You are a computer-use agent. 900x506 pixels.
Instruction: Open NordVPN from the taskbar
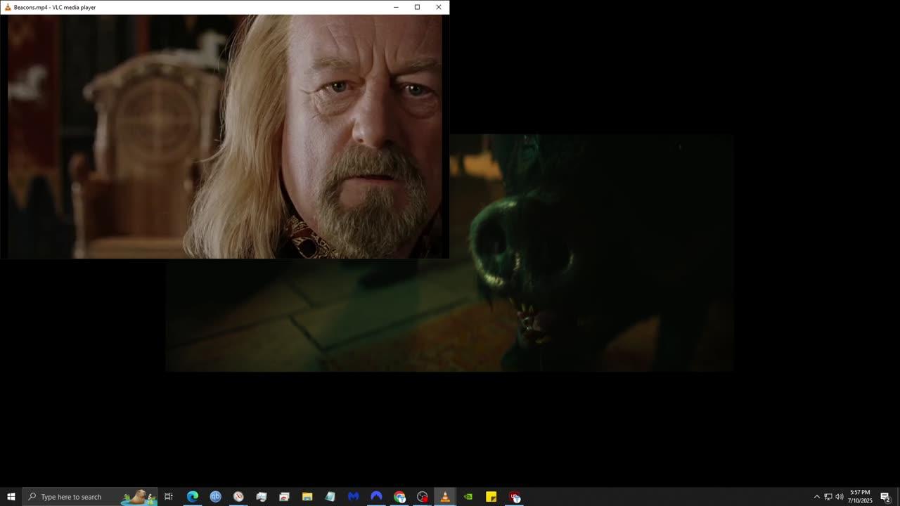[x=376, y=497]
